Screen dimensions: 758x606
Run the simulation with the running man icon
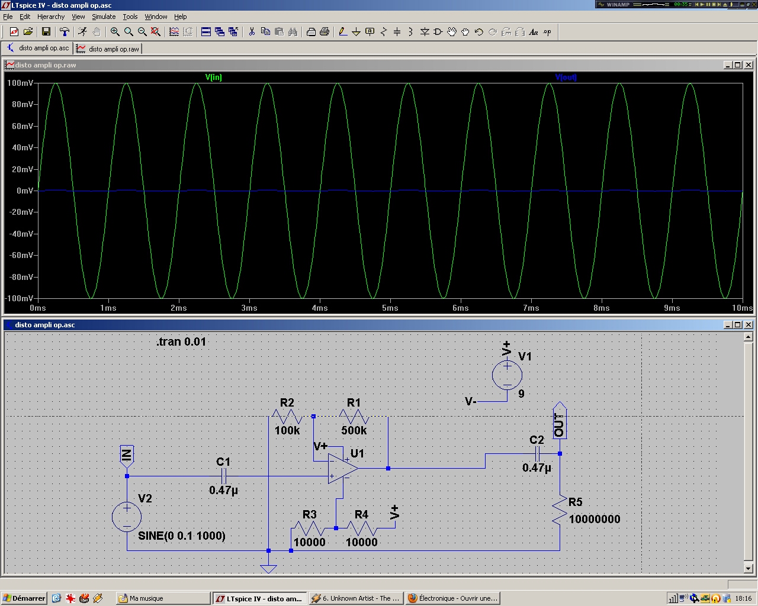click(82, 32)
